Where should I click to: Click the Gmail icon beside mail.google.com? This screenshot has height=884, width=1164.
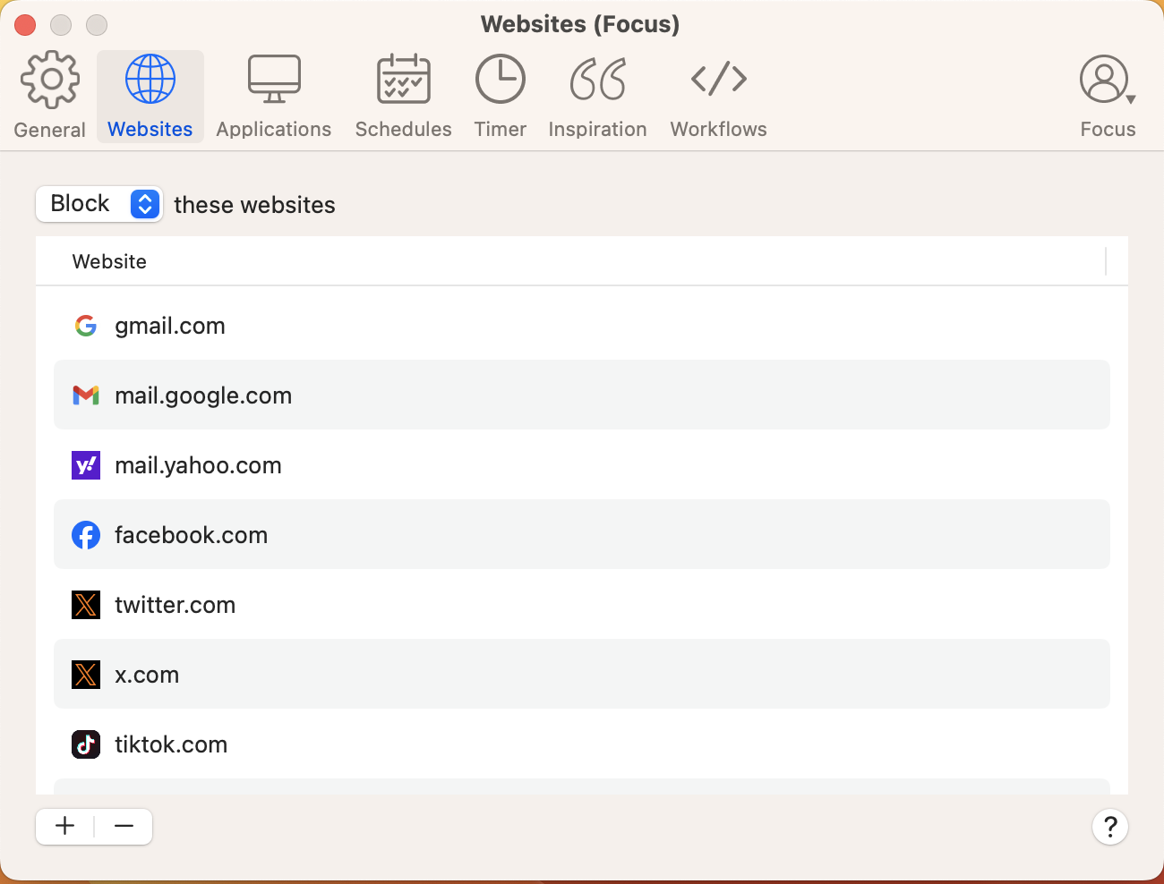(86, 395)
